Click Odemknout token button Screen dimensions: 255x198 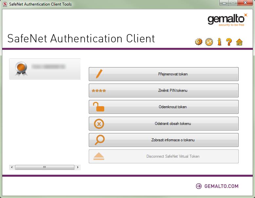coord(164,107)
